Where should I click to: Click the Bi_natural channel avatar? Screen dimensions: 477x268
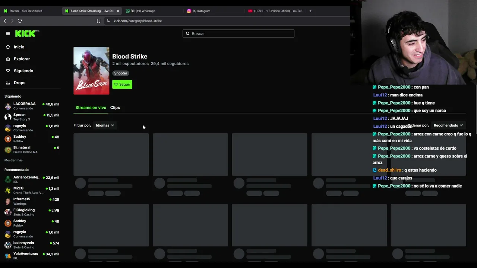pos(8,150)
